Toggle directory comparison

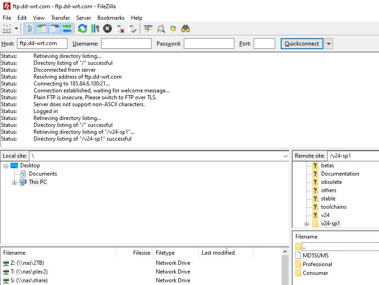coord(161,29)
